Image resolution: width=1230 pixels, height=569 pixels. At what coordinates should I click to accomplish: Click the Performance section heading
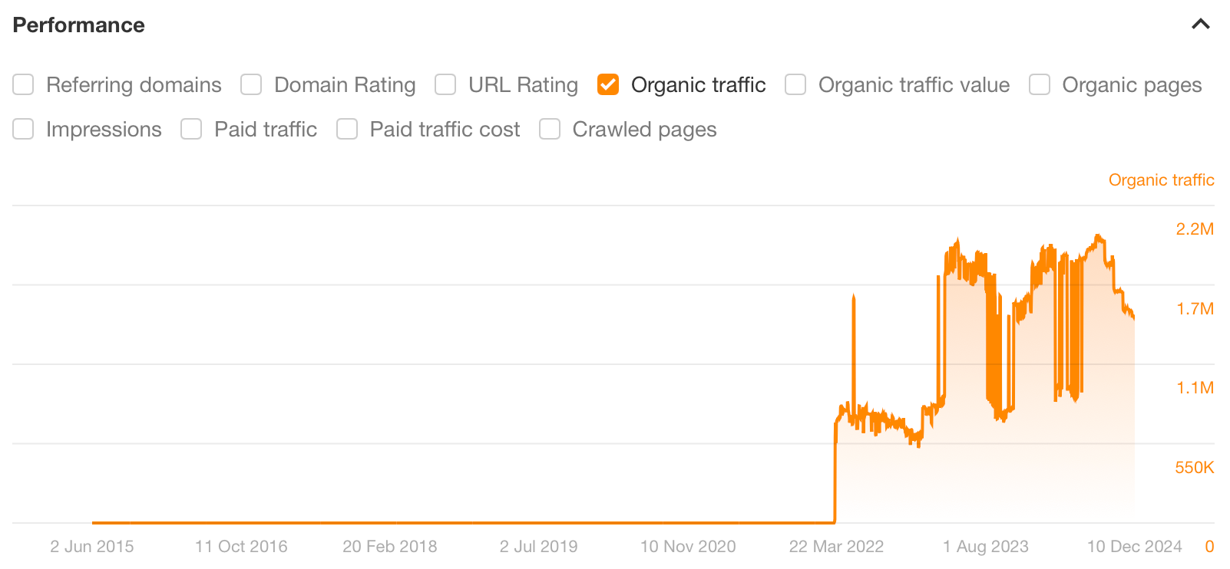(x=78, y=25)
